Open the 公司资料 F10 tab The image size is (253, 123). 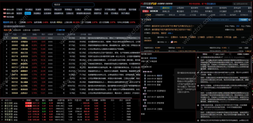point(180,8)
